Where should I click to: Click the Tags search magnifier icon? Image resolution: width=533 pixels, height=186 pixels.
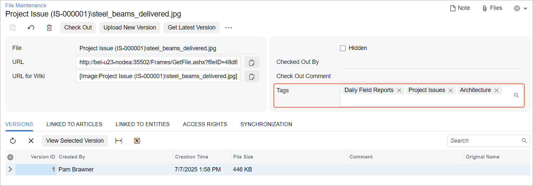click(516, 95)
